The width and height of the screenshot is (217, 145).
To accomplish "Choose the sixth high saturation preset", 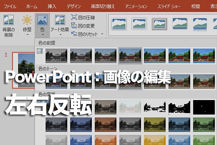I will coord(179,56).
